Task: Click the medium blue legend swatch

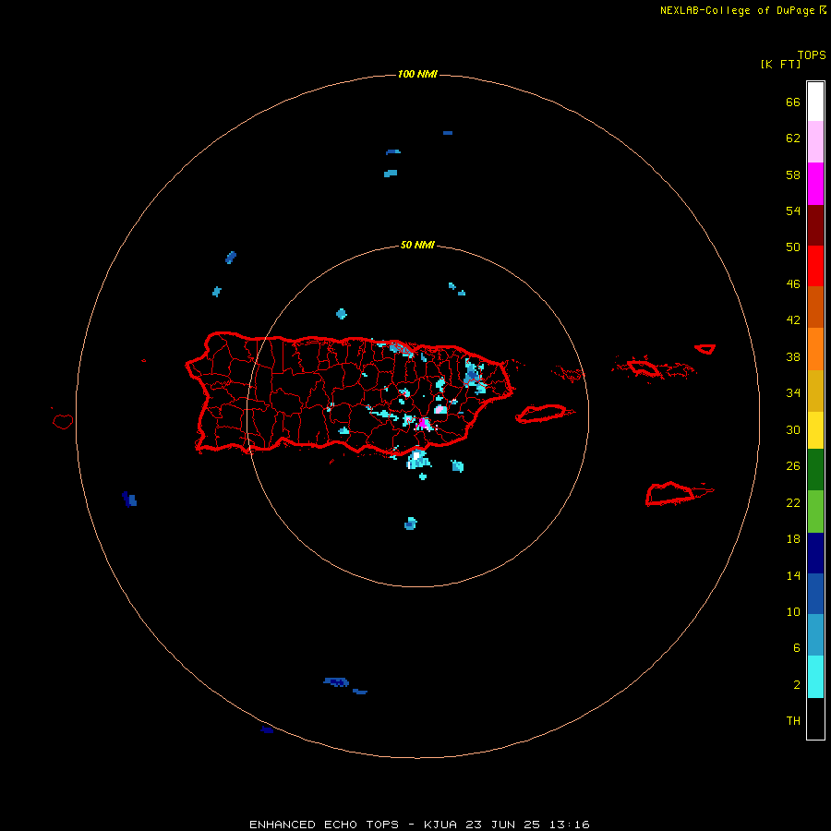Action: (x=815, y=594)
